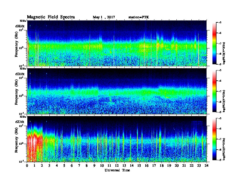Pick the dH/dt panel color bar
Viewport: 246px width, 190px height.
[214, 43]
